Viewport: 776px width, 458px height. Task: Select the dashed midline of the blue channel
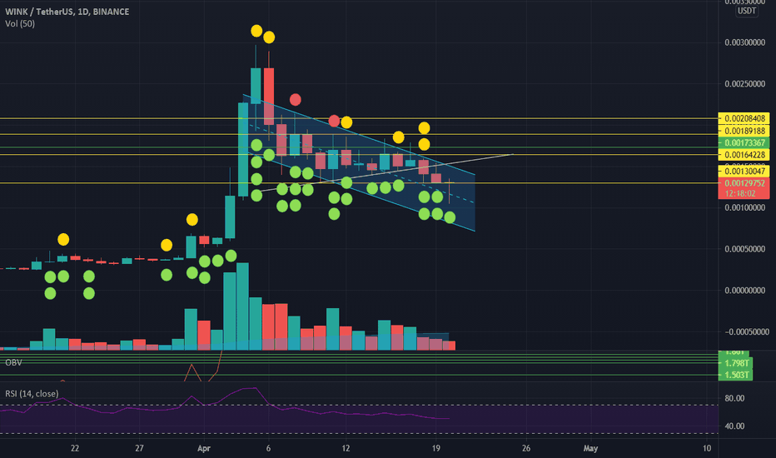[361, 163]
